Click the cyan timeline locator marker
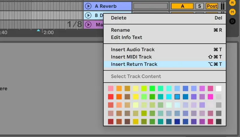 [38, 30]
